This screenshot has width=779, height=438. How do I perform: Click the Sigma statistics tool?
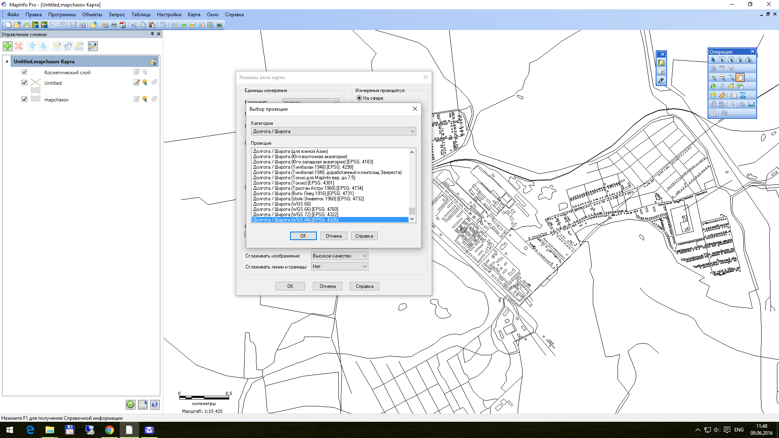point(742,95)
